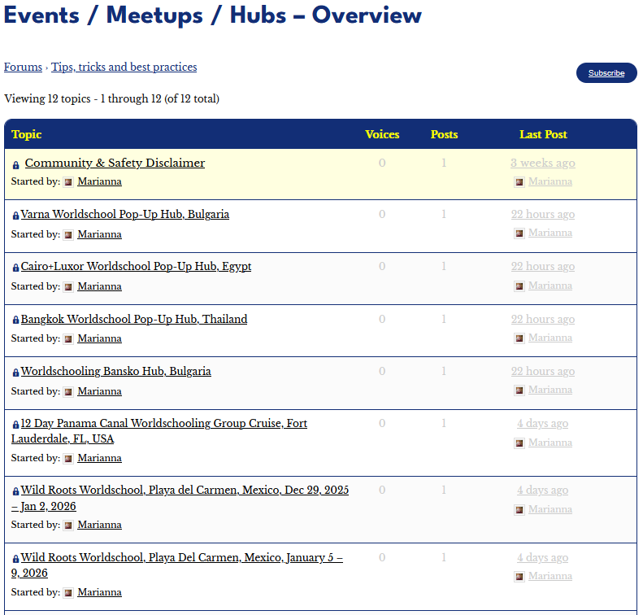The width and height of the screenshot is (643, 615).
Task: Open Marianna starter profile in Community & Safety row
Action: (100, 181)
